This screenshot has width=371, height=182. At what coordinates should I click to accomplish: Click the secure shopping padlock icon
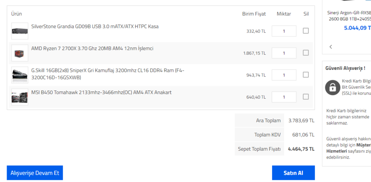(332, 87)
